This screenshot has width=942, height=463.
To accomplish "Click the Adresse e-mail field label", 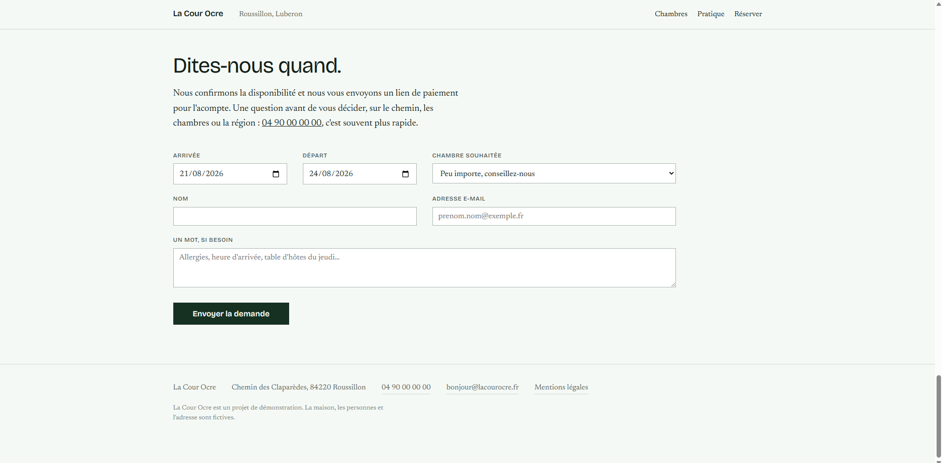I will tap(458, 199).
